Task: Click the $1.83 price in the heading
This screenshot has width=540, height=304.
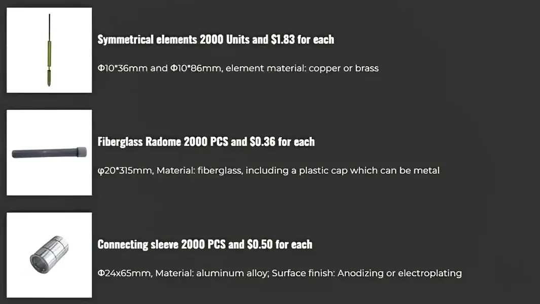Action: click(x=282, y=40)
